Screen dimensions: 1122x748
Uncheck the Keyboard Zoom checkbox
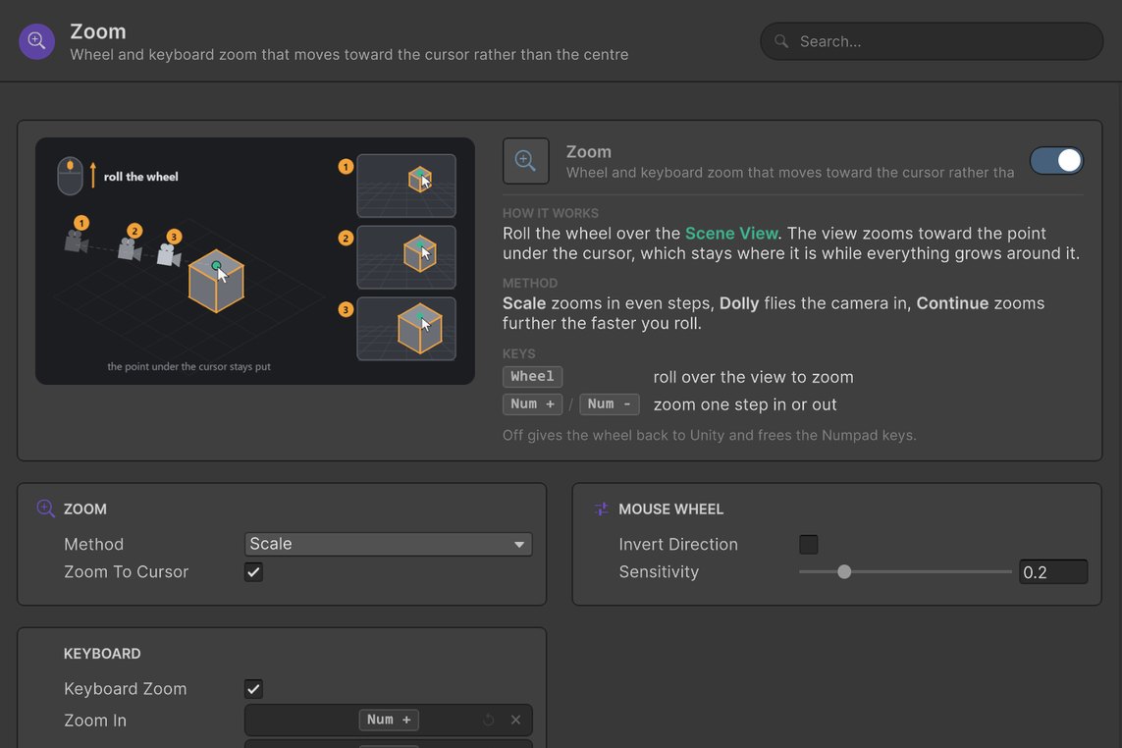pyautogui.click(x=253, y=688)
